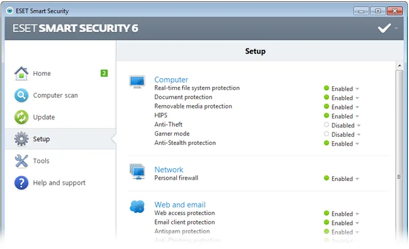The image size is (409, 249).
Task: Open Personal firewall Enabled dropdown arrow
Action: point(357,179)
